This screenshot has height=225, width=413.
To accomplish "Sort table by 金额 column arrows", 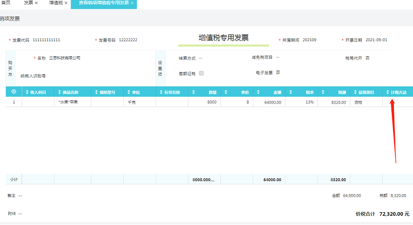I will pyautogui.click(x=258, y=93).
